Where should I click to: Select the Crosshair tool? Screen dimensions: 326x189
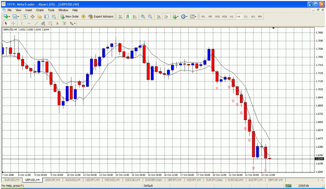pos(13,23)
